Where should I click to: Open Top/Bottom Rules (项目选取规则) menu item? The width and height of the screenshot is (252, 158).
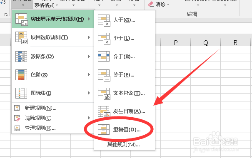click(53, 37)
